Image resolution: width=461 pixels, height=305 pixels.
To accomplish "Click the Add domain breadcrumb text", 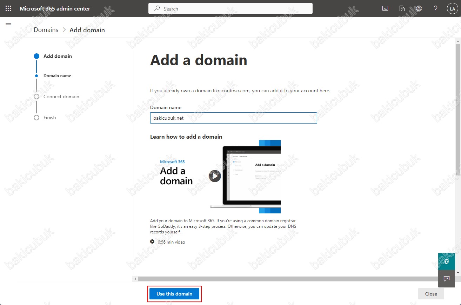I will click(x=87, y=30).
